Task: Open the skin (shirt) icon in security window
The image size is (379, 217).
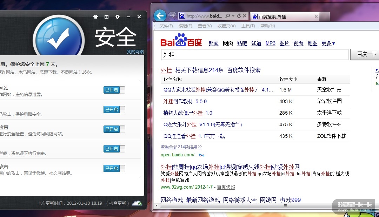Action: point(96,17)
